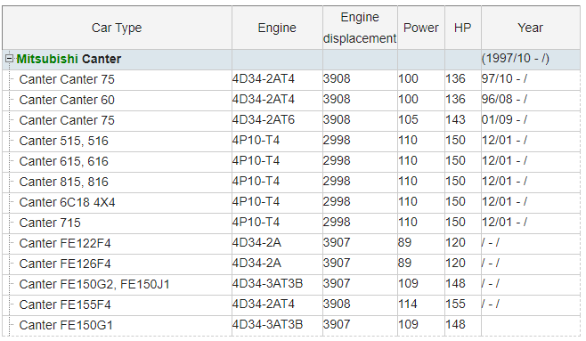Sort by the Car Type header
Screen dimensions: 586x341
117,28
